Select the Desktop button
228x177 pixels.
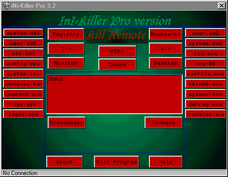[166, 63]
